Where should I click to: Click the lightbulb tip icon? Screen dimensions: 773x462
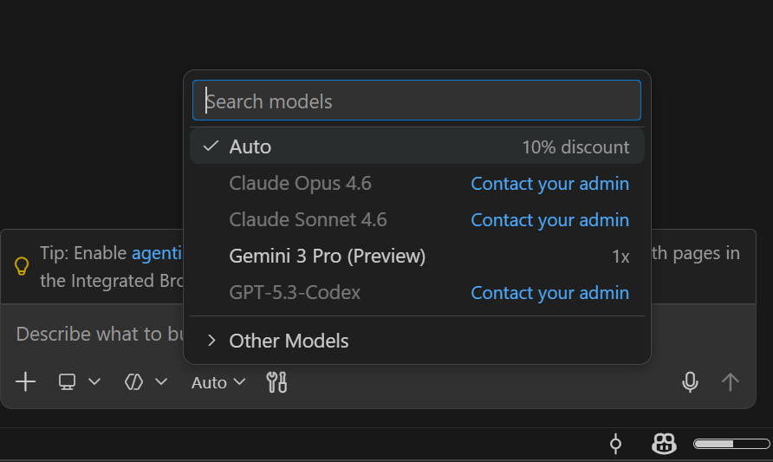coord(22,266)
